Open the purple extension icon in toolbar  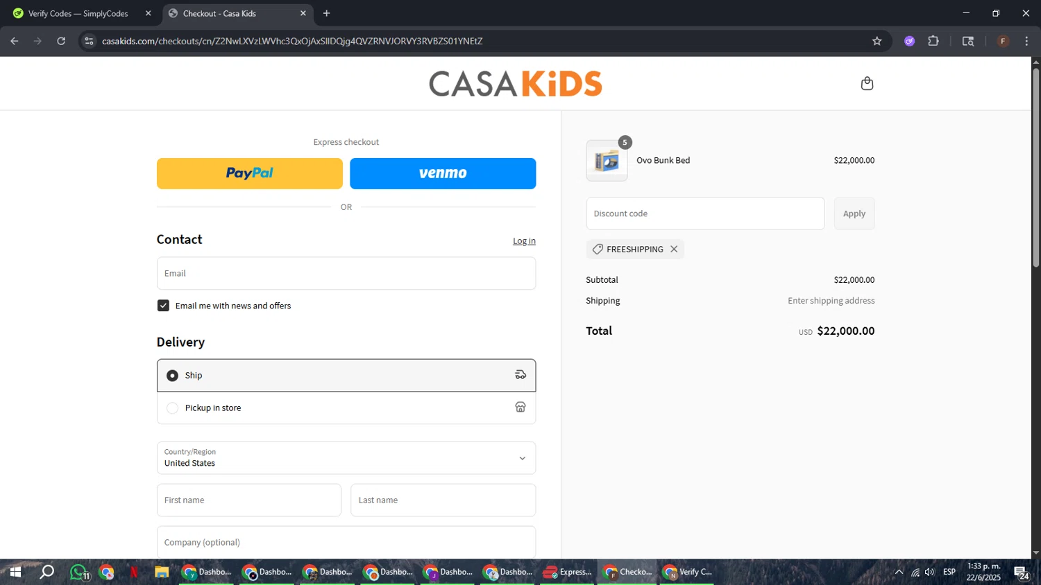click(910, 41)
